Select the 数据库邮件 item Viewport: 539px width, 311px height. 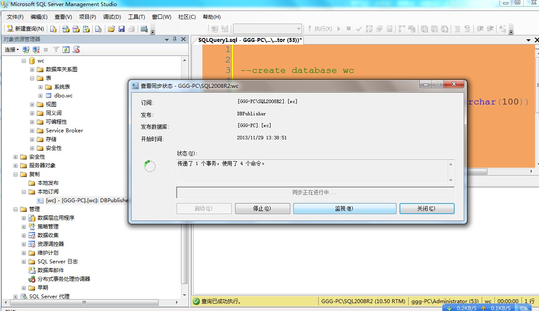tap(46, 270)
